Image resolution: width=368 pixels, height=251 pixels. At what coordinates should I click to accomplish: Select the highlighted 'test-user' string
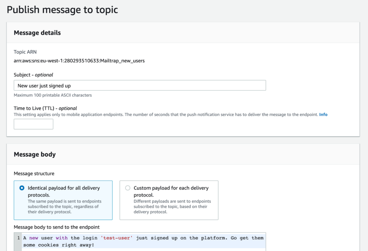coord(117,238)
